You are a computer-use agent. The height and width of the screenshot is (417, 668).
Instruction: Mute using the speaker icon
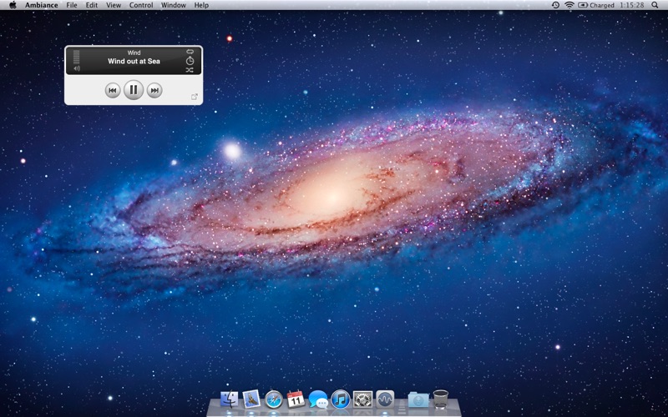[77, 68]
